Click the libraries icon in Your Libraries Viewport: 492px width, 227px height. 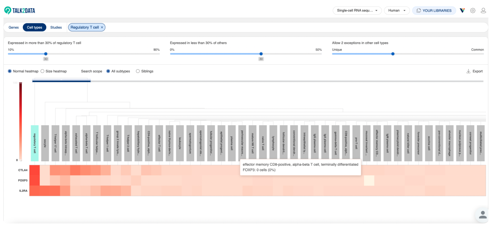click(x=418, y=11)
